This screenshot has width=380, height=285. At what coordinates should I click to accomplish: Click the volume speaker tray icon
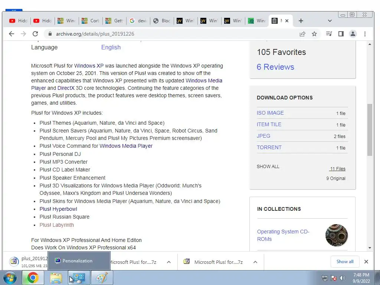tap(343, 278)
